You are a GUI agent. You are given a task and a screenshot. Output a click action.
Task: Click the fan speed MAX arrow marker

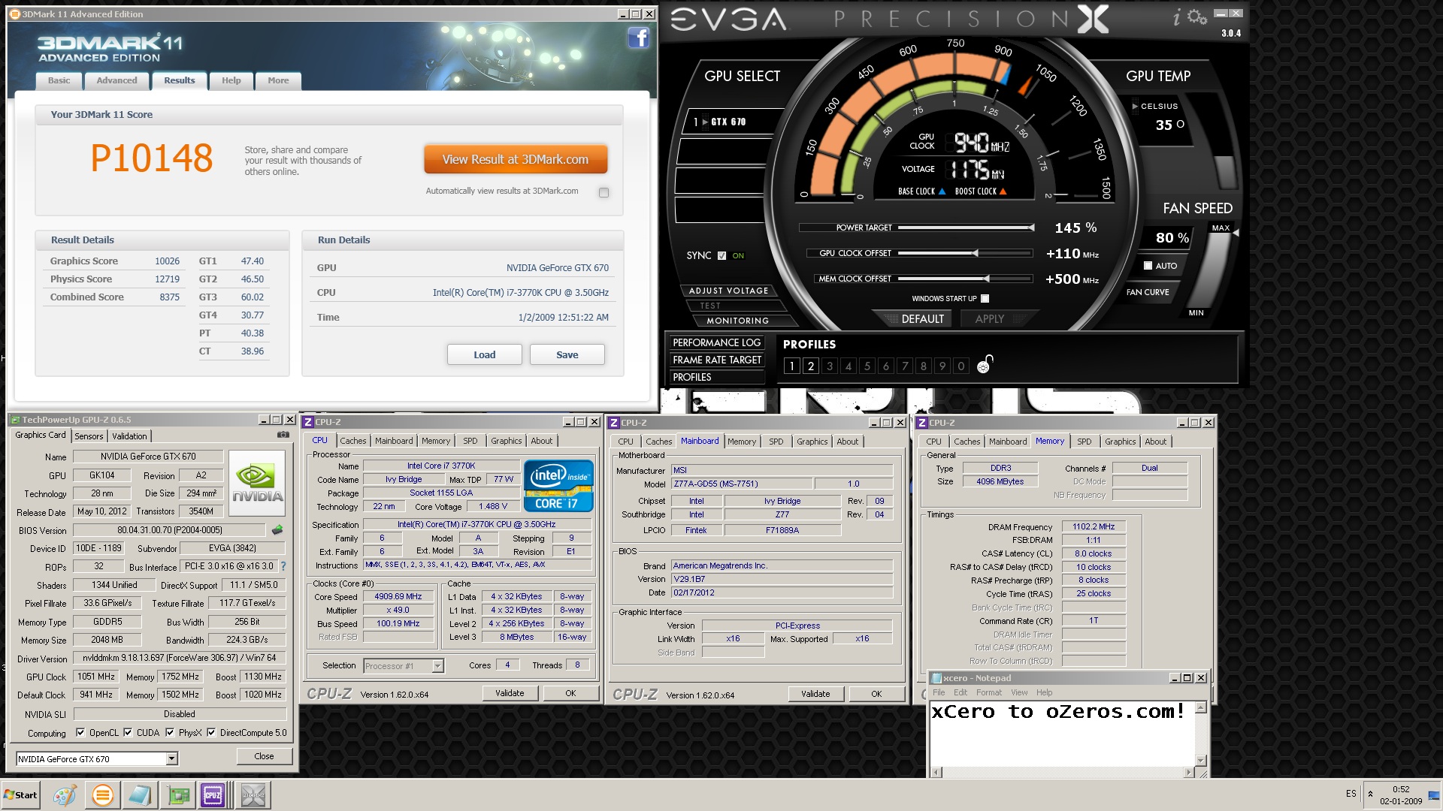point(1236,232)
